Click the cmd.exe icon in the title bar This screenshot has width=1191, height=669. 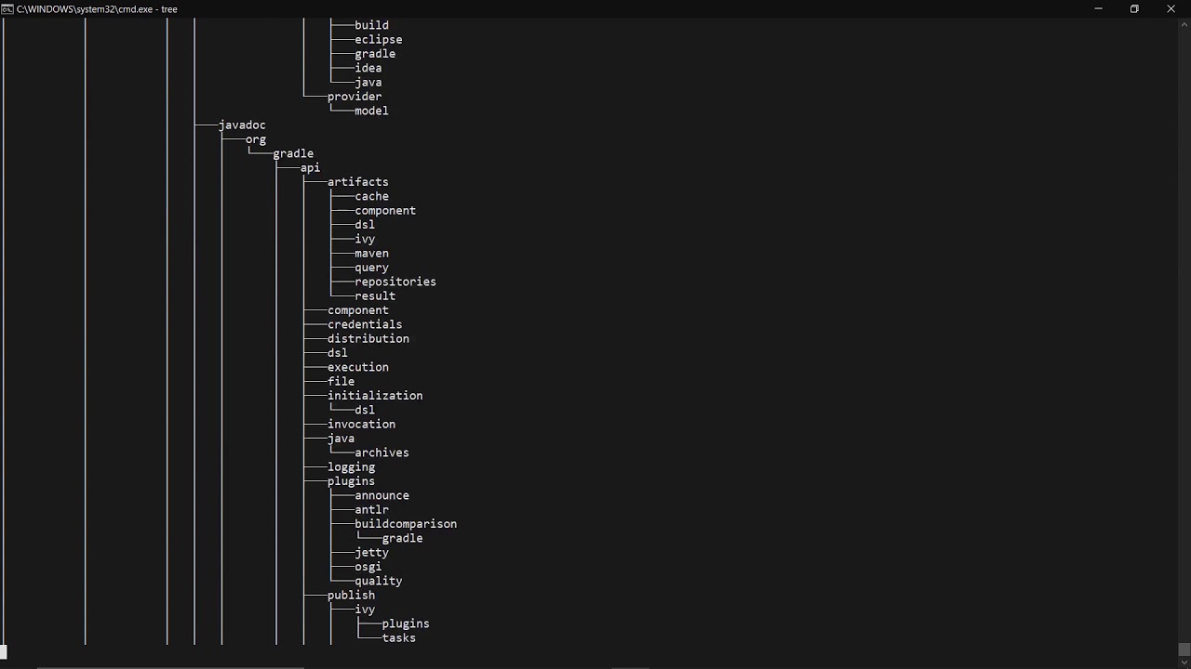[x=7, y=9]
